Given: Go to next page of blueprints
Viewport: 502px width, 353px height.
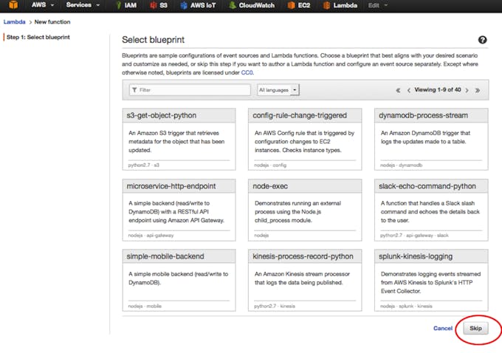Looking at the screenshot, I should tap(467, 90).
